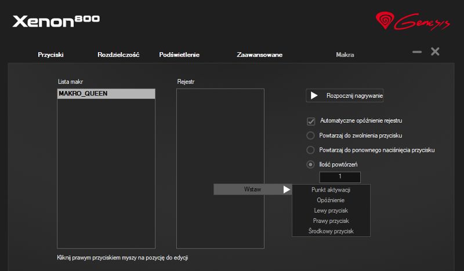
Task: Click the Genesis logo
Action: pos(413,21)
